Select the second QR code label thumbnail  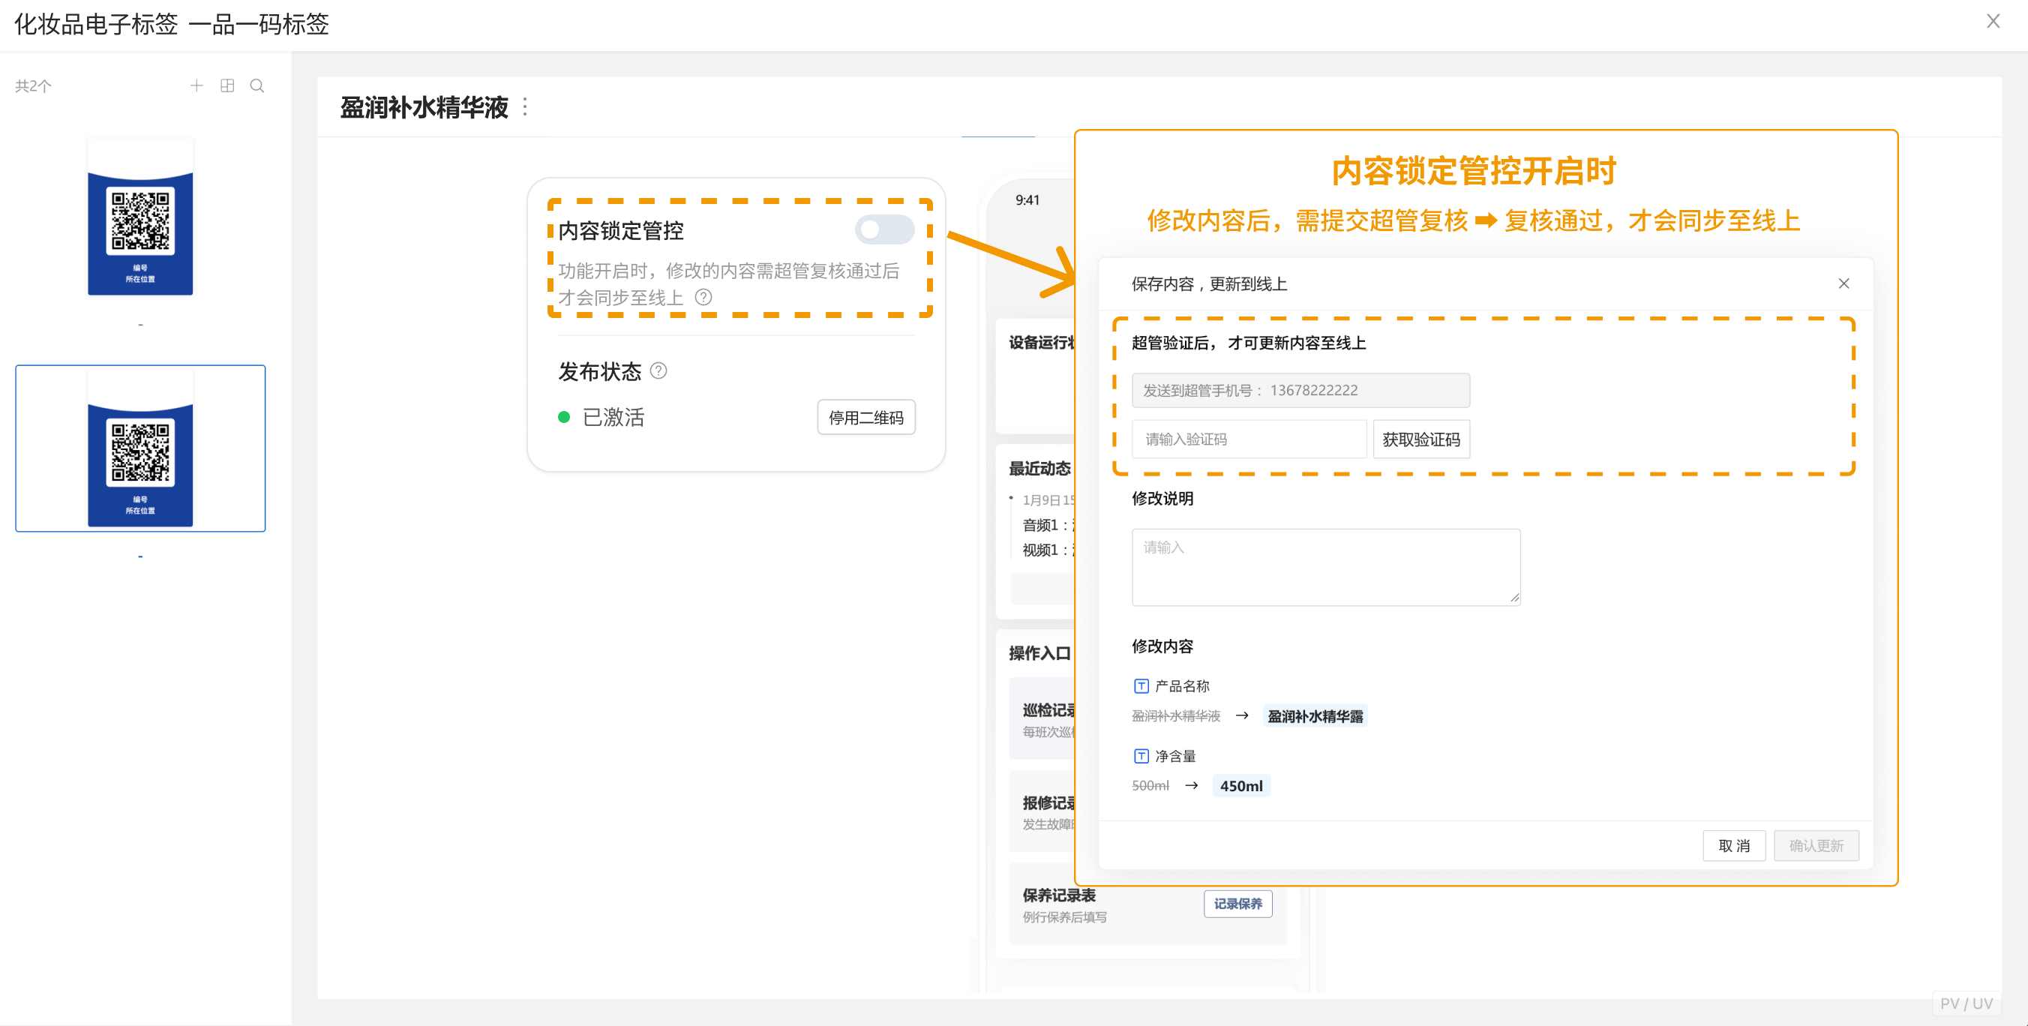click(x=140, y=448)
